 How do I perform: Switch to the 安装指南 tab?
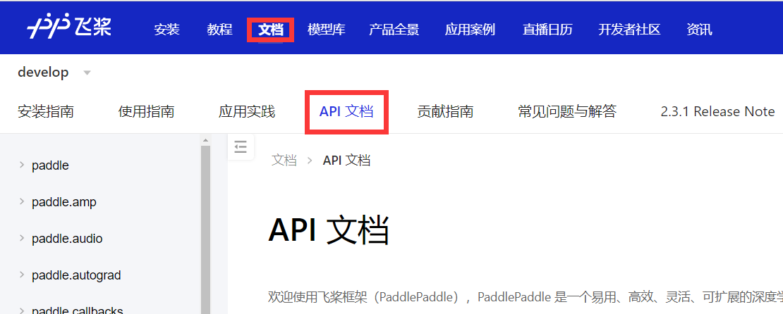tap(46, 111)
